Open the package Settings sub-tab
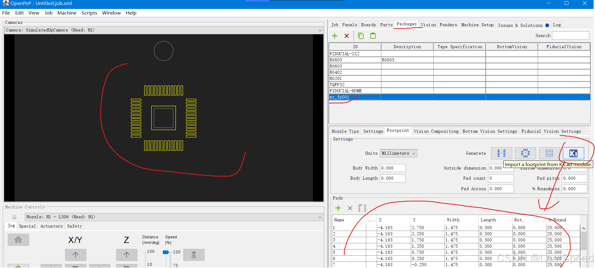The image size is (595, 268). (373, 131)
